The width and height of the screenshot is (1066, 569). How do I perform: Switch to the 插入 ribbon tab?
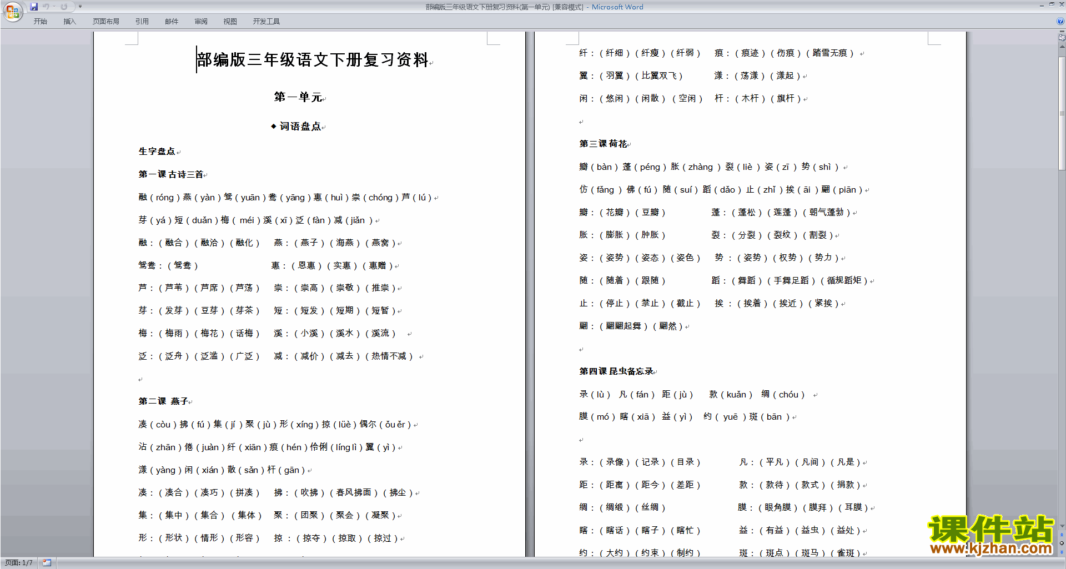coord(69,22)
